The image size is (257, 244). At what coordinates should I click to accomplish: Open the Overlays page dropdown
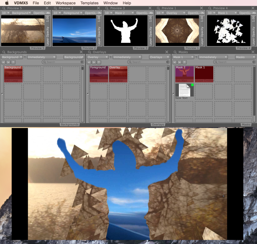click(x=159, y=57)
